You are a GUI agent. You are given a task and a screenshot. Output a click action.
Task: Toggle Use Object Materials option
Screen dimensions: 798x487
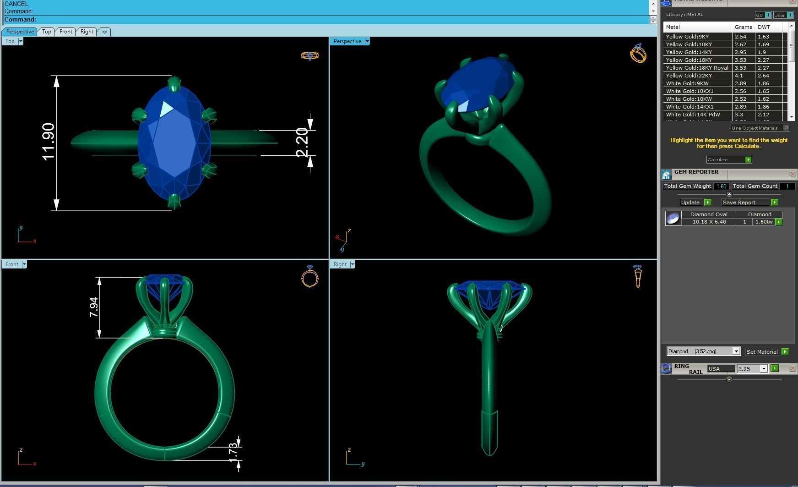coord(760,128)
